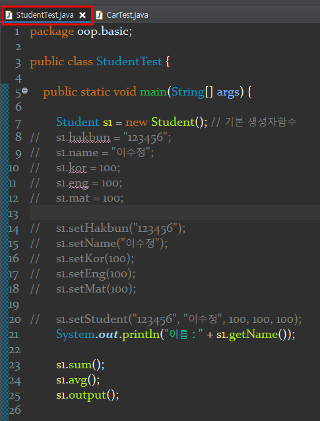Click 'Student' type declaration on line 7
Image resolution: width=320 pixels, height=421 pixels.
(x=77, y=122)
